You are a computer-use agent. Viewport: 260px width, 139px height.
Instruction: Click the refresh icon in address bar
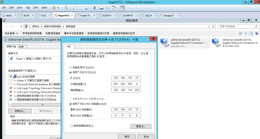(214, 26)
